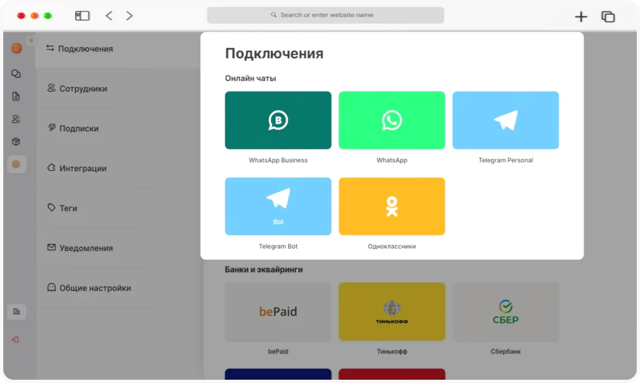Click the tag icon beside Теги
640x383 pixels.
[51, 208]
